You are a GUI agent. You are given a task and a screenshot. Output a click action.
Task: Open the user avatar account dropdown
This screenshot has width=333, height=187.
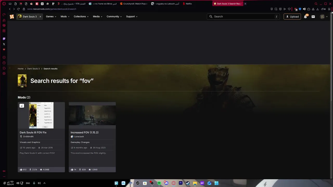click(324, 17)
